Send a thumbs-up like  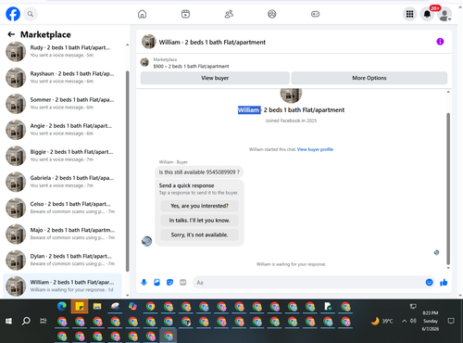tap(444, 282)
